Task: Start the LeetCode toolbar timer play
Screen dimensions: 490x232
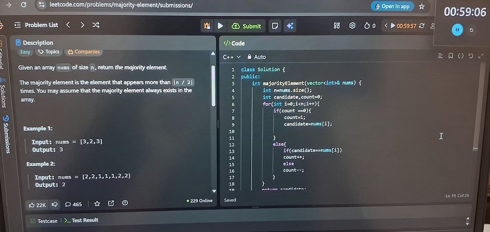Action: (x=393, y=26)
